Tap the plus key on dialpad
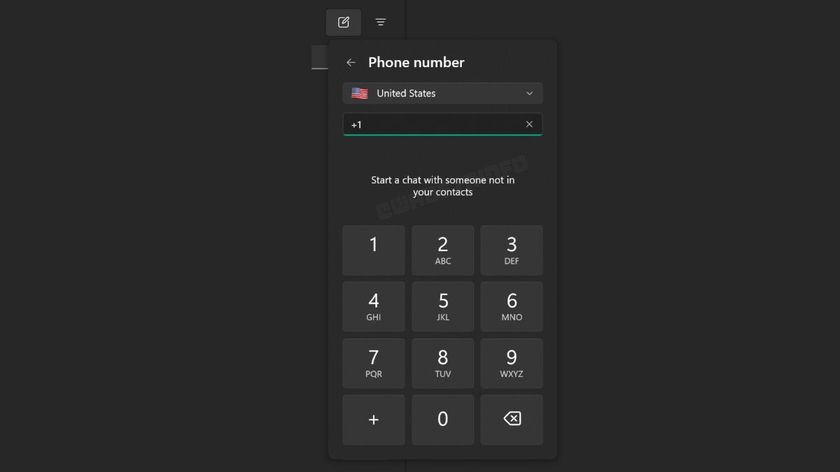Viewport: 840px width, 472px height. click(374, 420)
